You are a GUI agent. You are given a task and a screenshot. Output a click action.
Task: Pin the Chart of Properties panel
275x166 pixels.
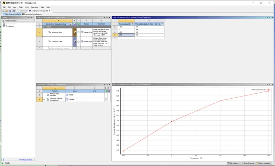pyautogui.click(x=270, y=84)
